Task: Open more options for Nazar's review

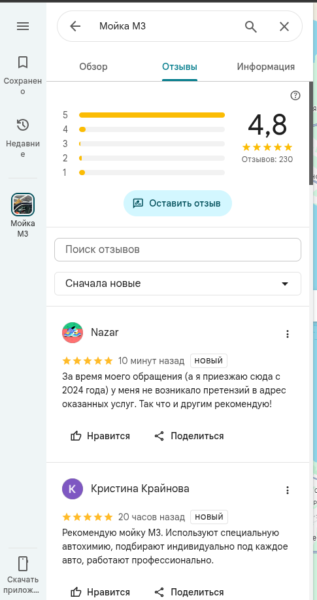Action: coord(288,334)
